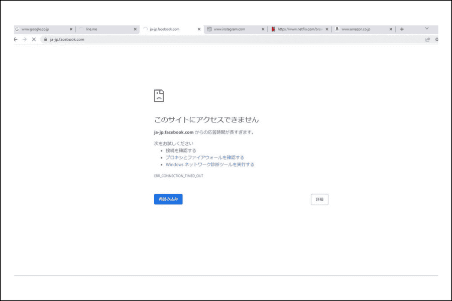452x301 pixels.
Task: Click the lock icon in address bar
Action: pyautogui.click(x=45, y=40)
